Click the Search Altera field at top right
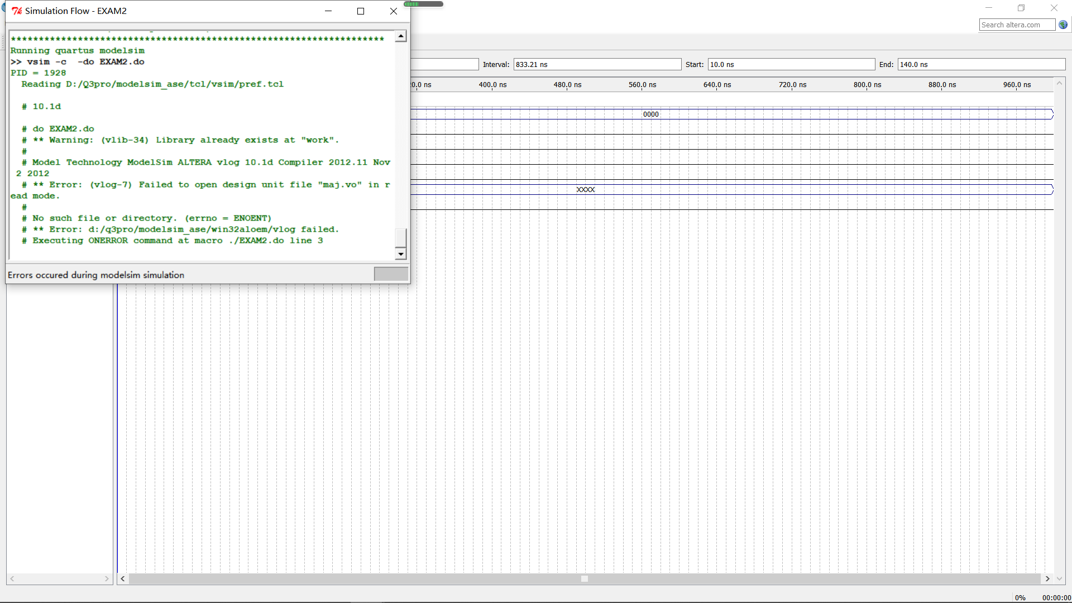The height and width of the screenshot is (603, 1072). (x=1016, y=25)
